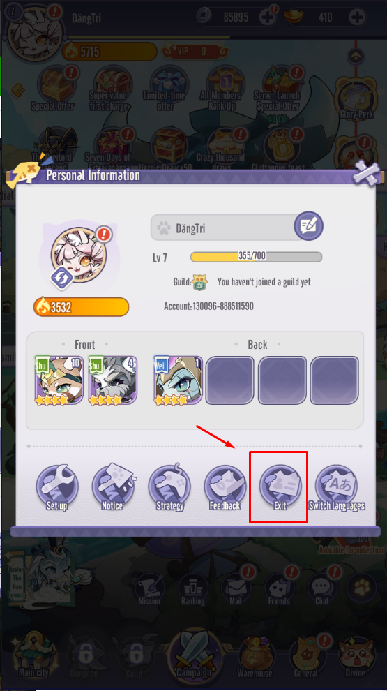Select the Wei back row hero
The width and height of the screenshot is (387, 691).
178,381
